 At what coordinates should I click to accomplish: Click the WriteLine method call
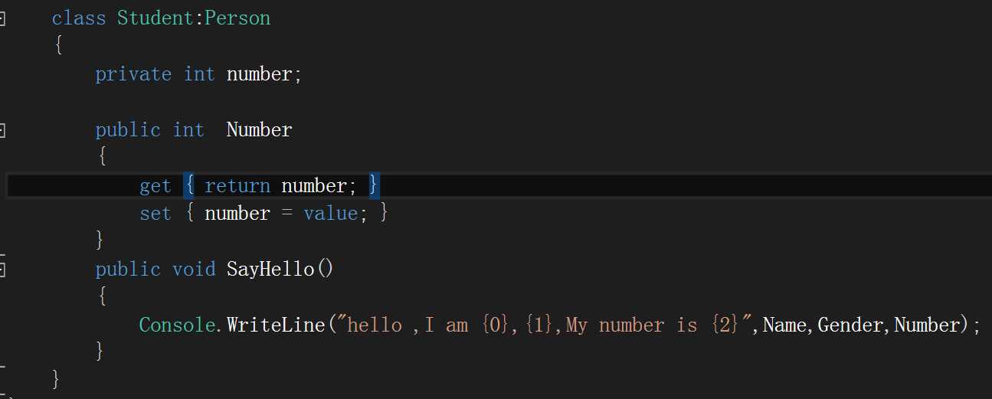pyautogui.click(x=276, y=325)
